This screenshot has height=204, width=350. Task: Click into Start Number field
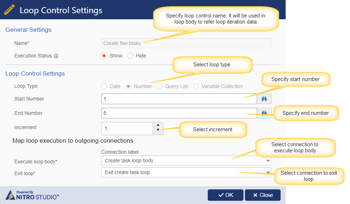179,99
